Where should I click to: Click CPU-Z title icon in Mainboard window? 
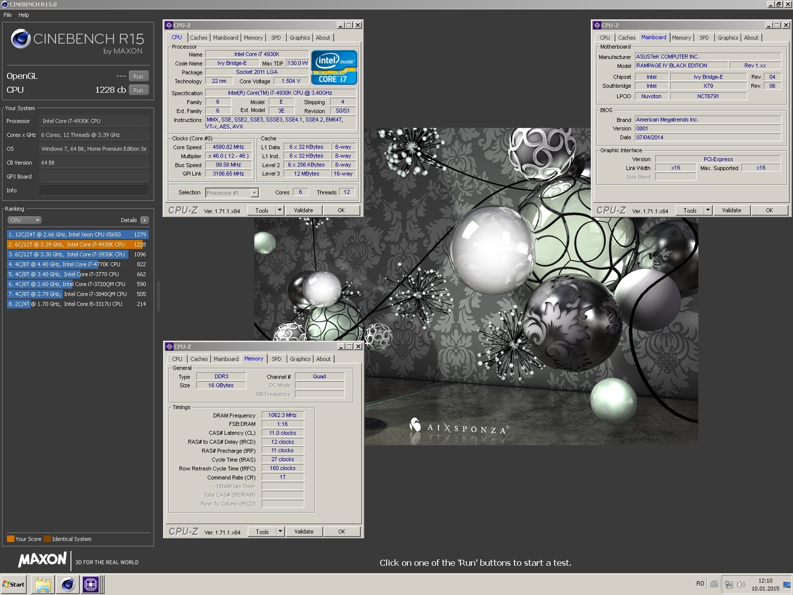pyautogui.click(x=597, y=25)
